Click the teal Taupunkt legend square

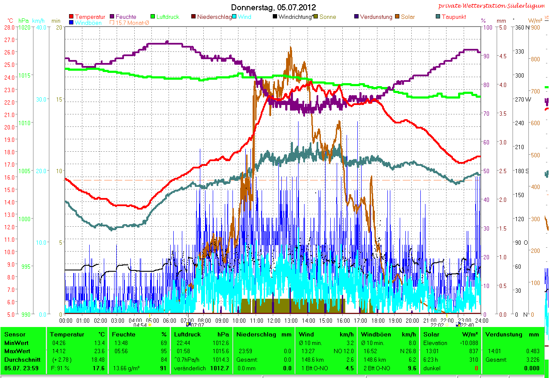pyautogui.click(x=438, y=17)
